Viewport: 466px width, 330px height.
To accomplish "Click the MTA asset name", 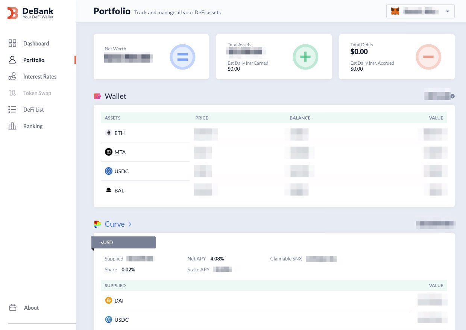I will [x=120, y=152].
